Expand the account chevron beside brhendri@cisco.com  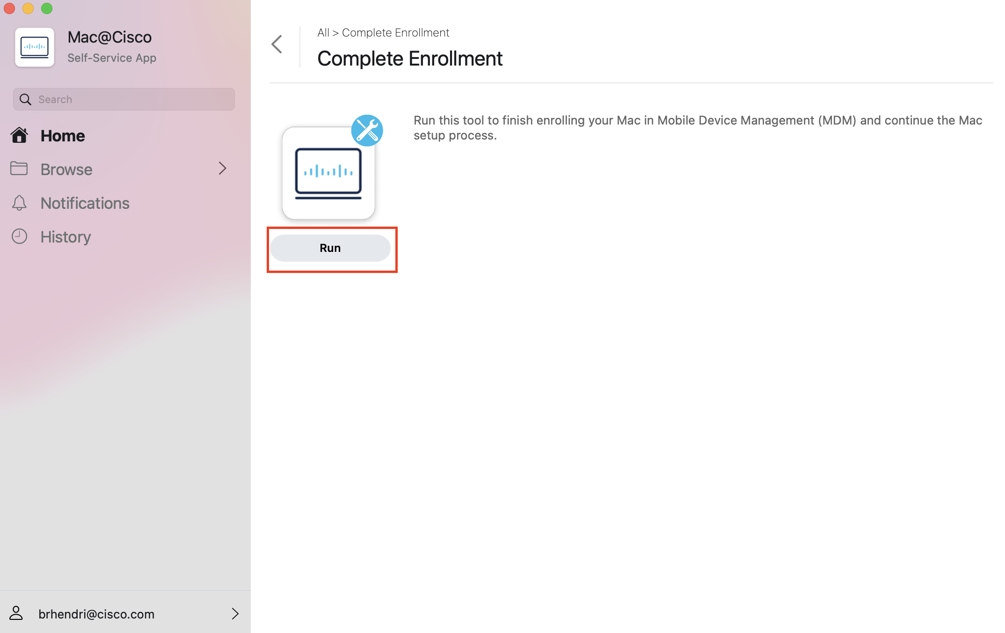[235, 613]
